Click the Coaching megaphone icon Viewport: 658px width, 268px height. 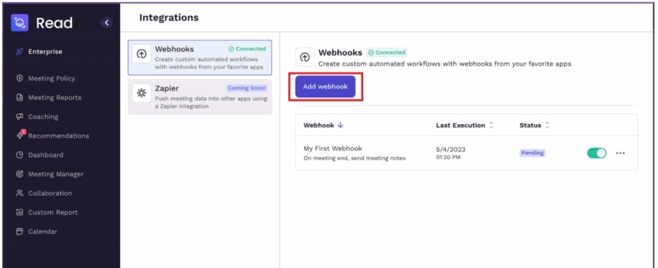20,117
